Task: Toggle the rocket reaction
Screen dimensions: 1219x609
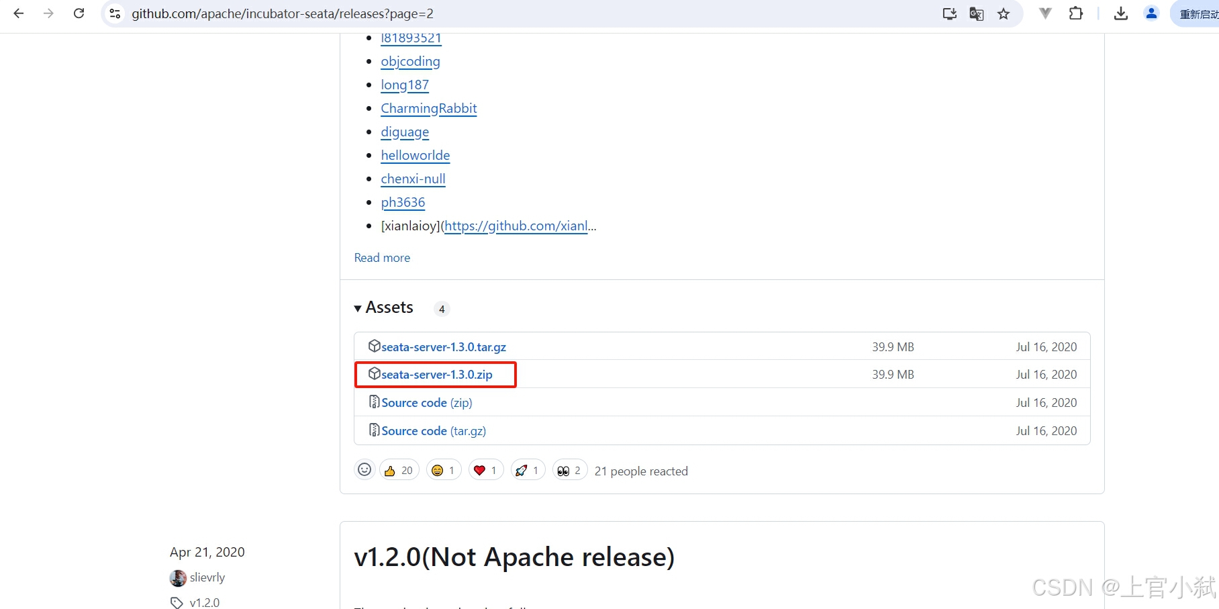Action: 528,470
